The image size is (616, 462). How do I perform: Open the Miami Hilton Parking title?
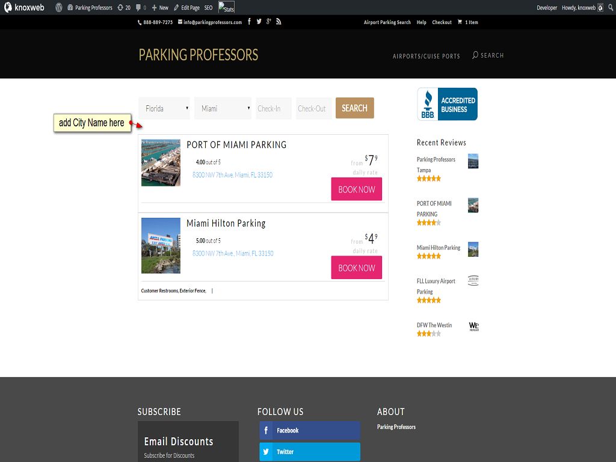[226, 224]
